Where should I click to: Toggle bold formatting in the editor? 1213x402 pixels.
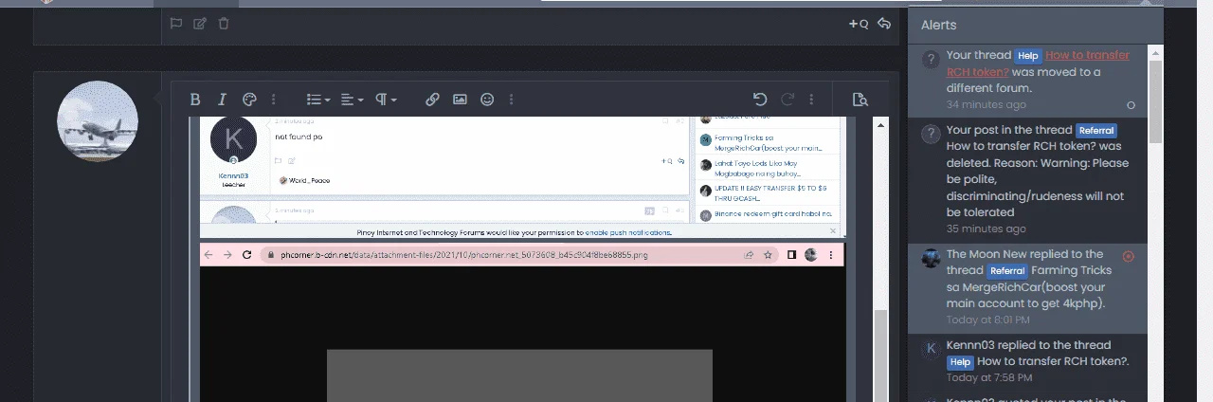pos(195,99)
